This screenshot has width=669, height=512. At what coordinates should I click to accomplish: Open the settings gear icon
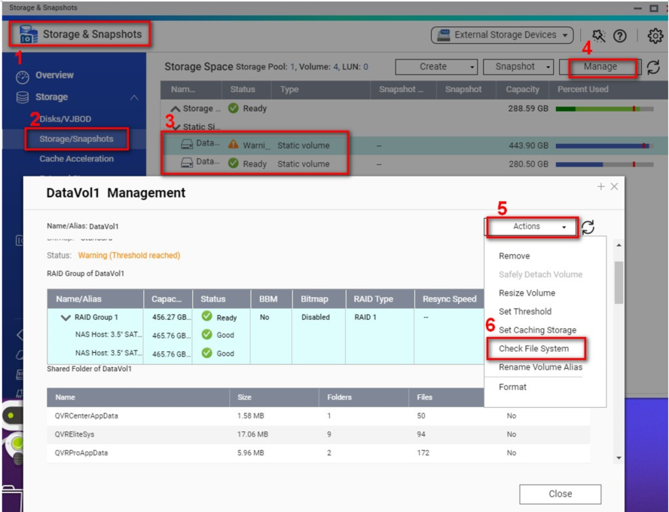[x=655, y=35]
